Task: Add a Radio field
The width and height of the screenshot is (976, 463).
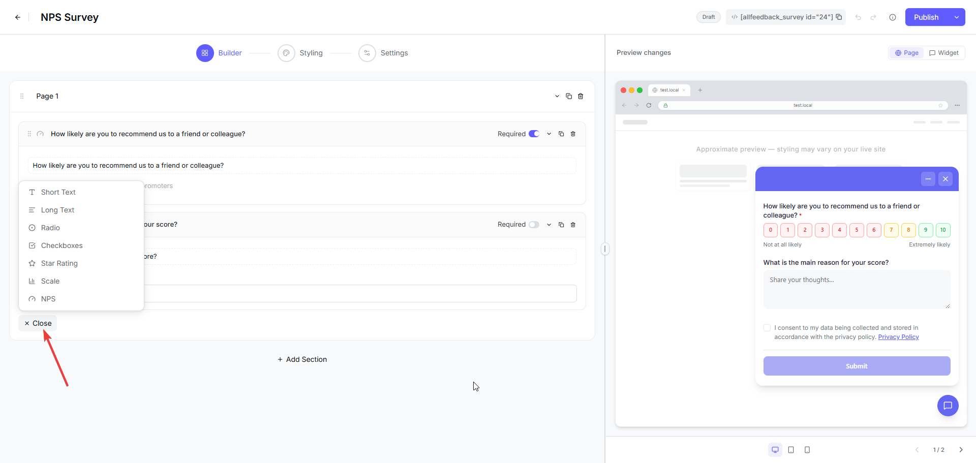Action: point(81,228)
